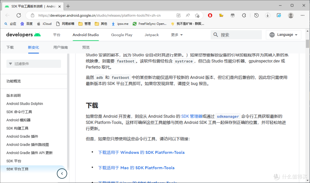Add page to favorites star icon
This screenshot has height=183, width=310.
pos(197,15)
